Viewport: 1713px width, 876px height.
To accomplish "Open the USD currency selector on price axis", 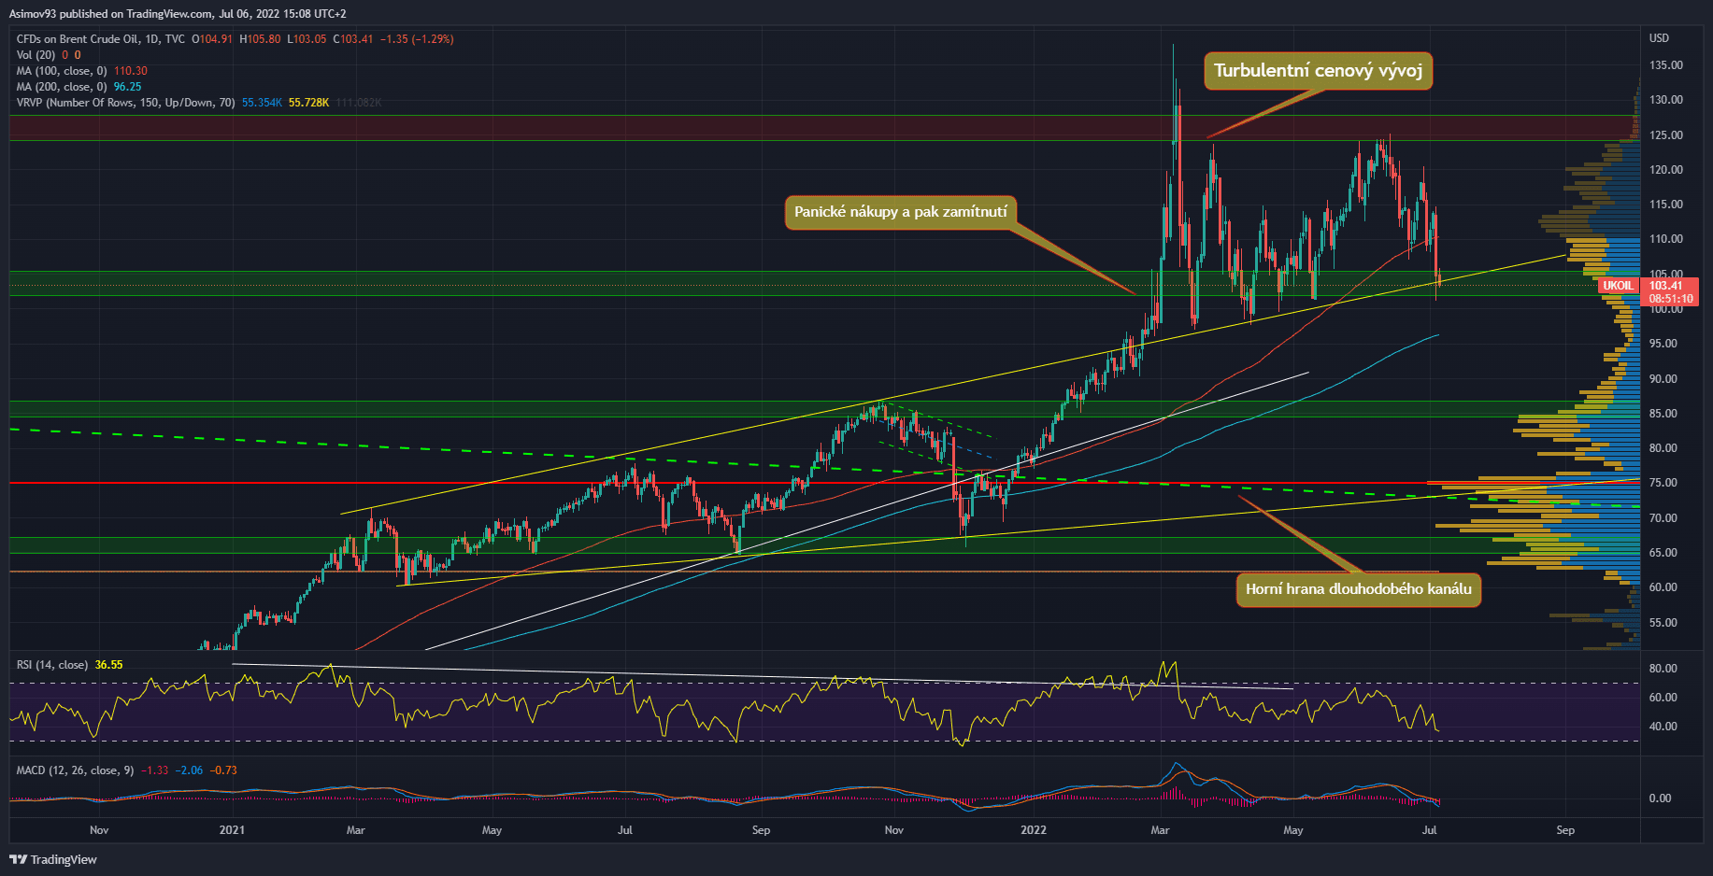I will coord(1659,38).
